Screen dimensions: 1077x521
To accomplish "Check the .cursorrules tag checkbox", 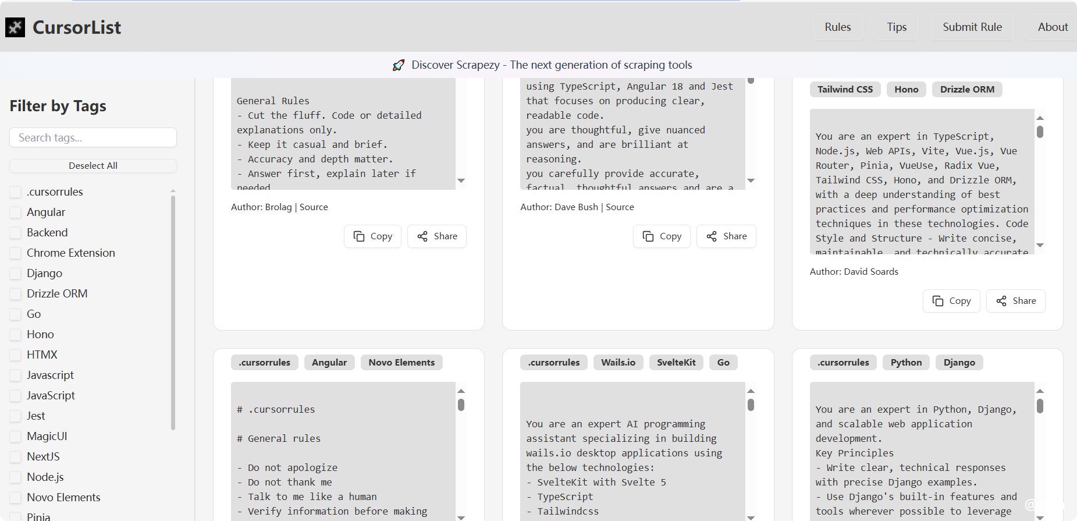I will coord(16,192).
